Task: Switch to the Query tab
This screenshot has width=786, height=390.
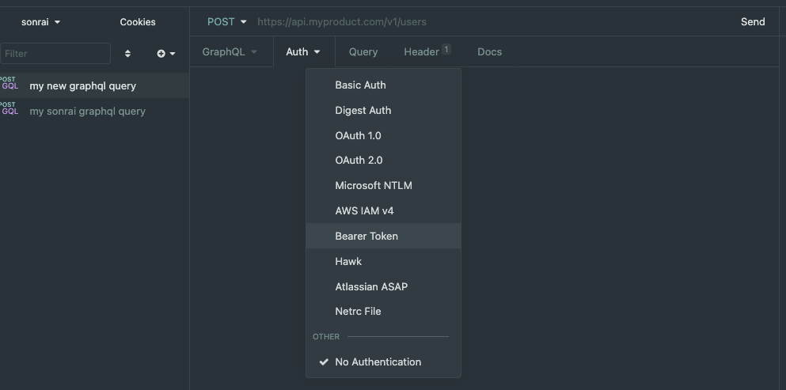Action: tap(363, 52)
